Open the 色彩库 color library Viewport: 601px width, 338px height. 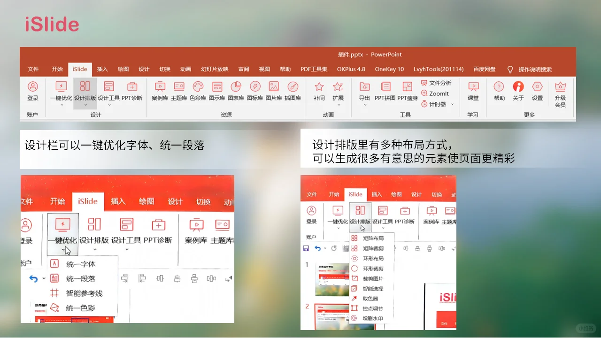[x=198, y=92]
